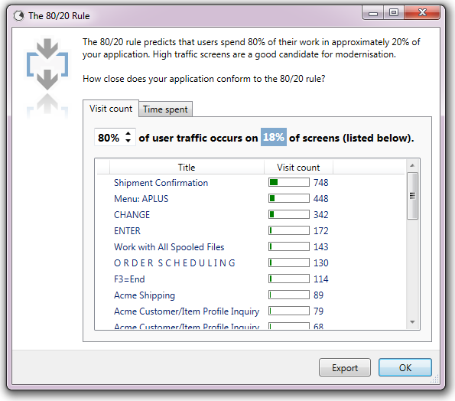The image size is (455, 401).
Task: Click the scrollbar down arrow
Action: (412, 322)
